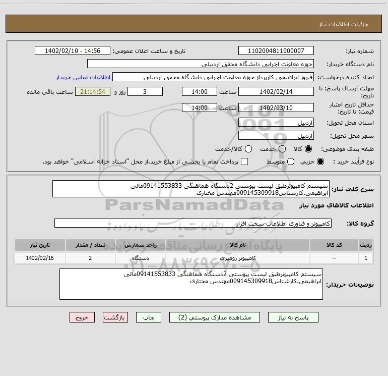388x376 pixels.
Task: Click the remaining time field 21:14:54
Action: 93,91
